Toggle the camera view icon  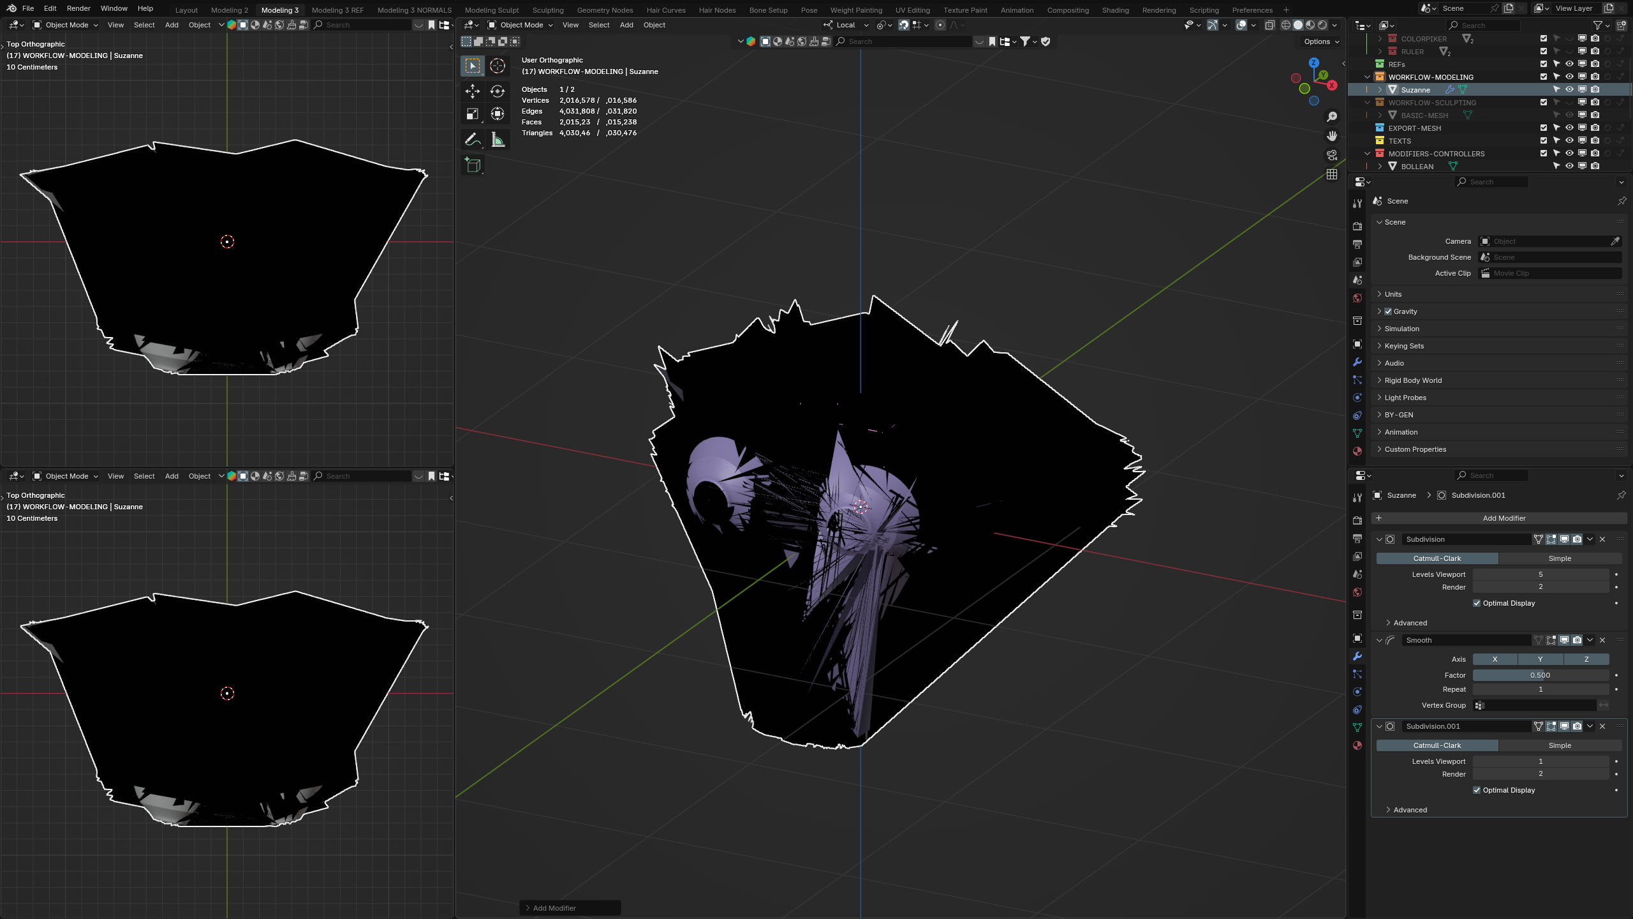click(1332, 155)
